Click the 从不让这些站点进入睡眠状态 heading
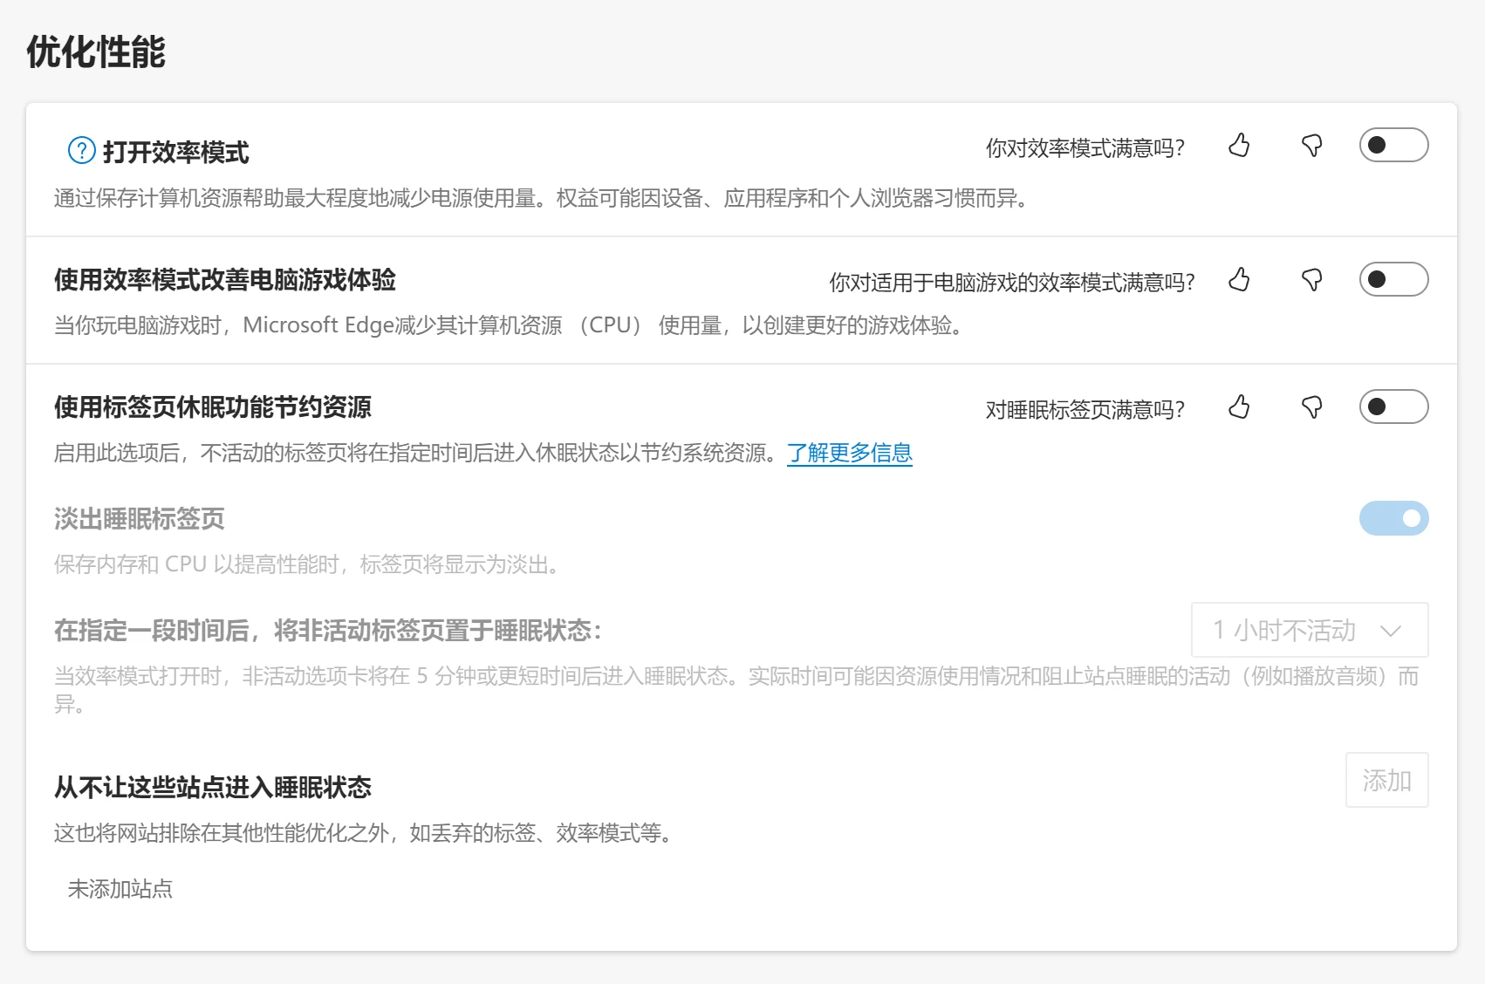Viewport: 1485px width, 984px height. pyautogui.click(x=213, y=787)
